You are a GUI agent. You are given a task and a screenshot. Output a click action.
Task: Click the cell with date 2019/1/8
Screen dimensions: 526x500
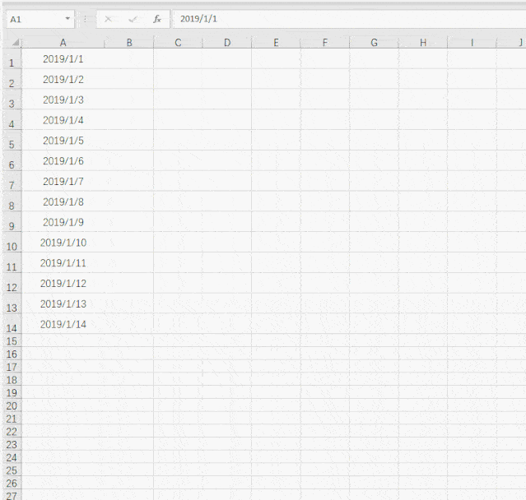tap(63, 201)
